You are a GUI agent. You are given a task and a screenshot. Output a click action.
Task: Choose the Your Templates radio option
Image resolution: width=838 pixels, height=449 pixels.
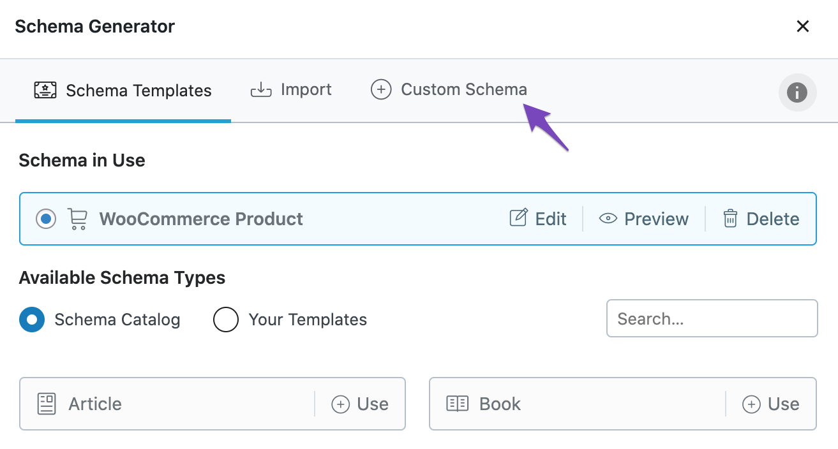[226, 320]
